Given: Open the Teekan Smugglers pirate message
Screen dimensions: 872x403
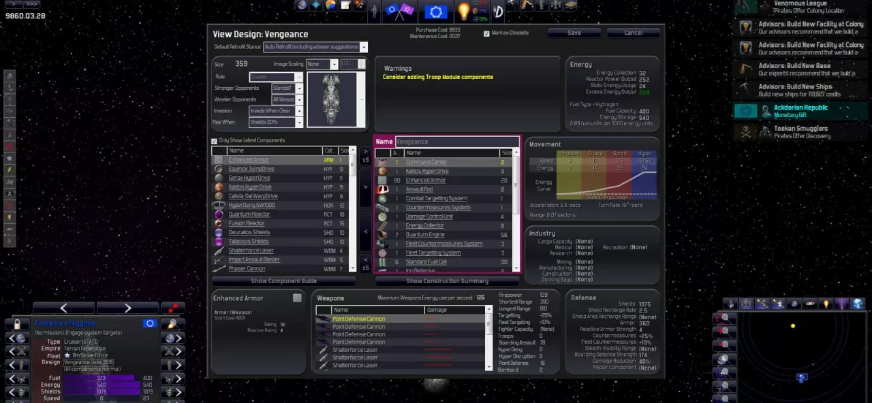Looking at the screenshot, I should coord(799,132).
